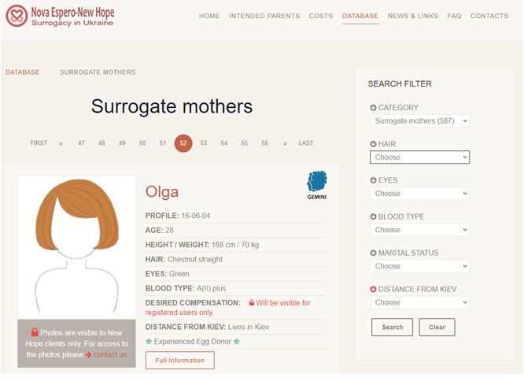Screen dimensions: 524x381
Task: Open the Surrogate mothers (587) category dropdown
Action: pos(419,121)
